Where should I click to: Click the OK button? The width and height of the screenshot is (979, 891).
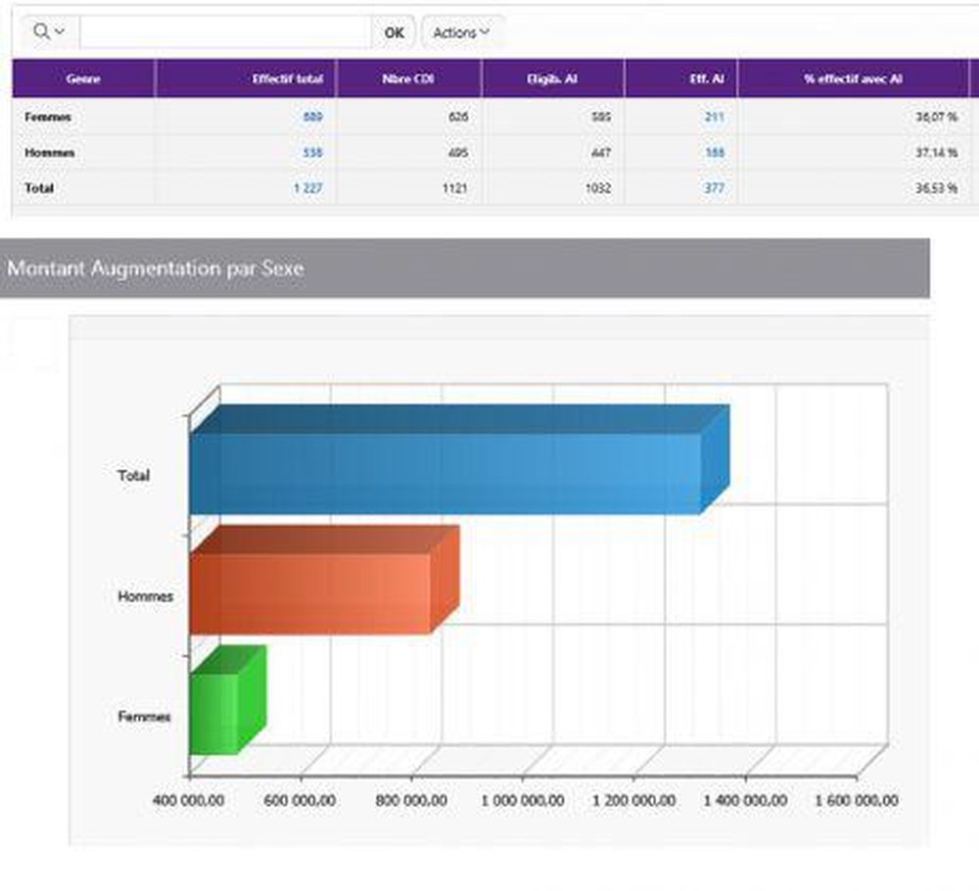click(x=395, y=31)
